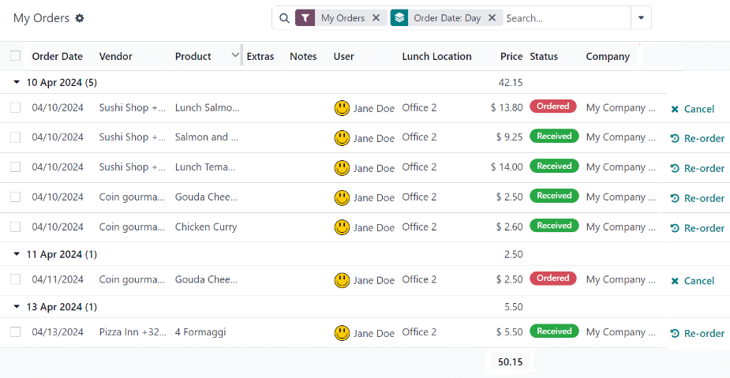730x378 pixels.
Task: Remove the Order Date: Day grouping tag
Action: click(492, 17)
